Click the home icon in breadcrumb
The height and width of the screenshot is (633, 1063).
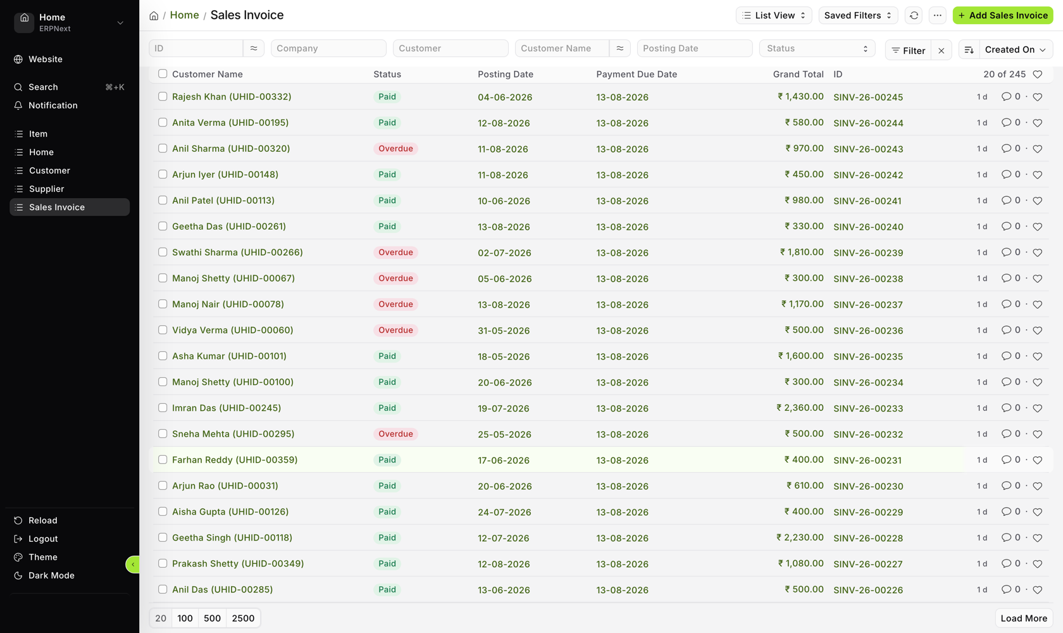tap(154, 16)
